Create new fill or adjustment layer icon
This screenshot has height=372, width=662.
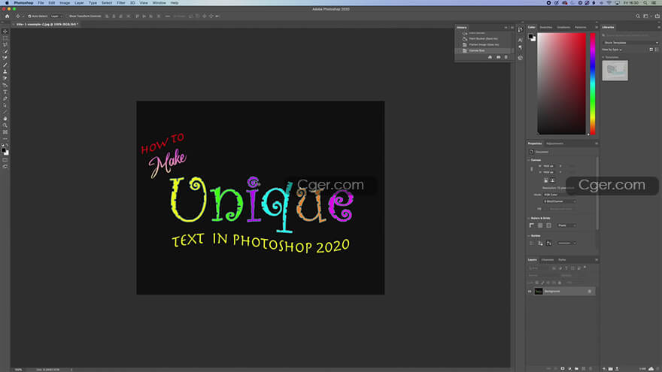[569, 369]
